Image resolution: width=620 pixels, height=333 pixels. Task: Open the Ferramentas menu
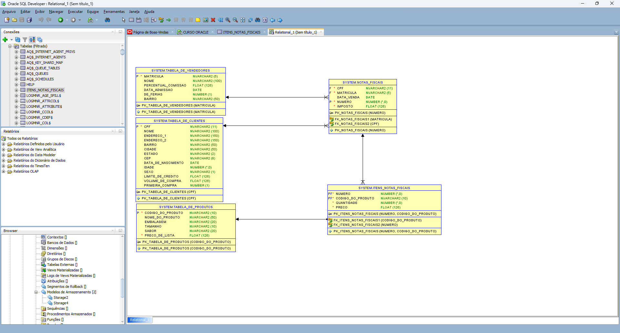[114, 12]
